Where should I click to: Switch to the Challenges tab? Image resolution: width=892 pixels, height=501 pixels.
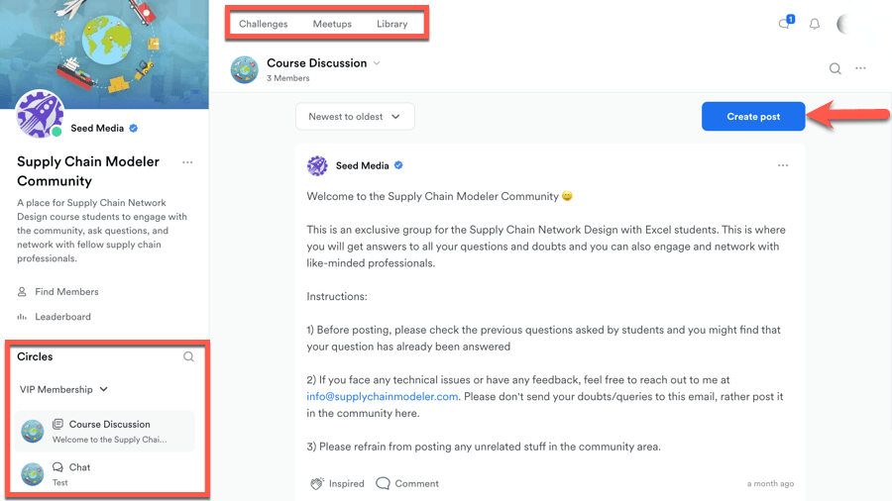(264, 24)
